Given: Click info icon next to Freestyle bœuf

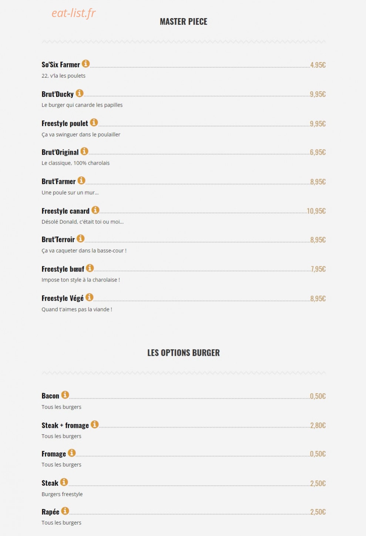Looking at the screenshot, I should [90, 268].
